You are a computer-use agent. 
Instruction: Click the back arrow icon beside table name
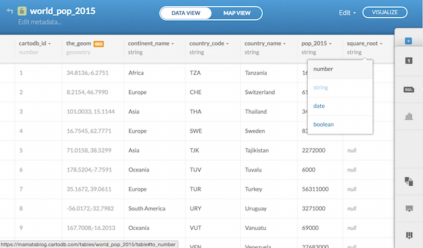click(x=10, y=11)
